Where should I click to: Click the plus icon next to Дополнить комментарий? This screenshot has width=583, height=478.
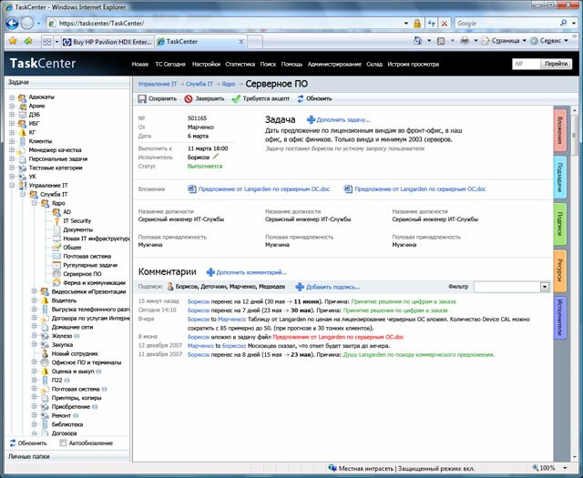click(210, 272)
